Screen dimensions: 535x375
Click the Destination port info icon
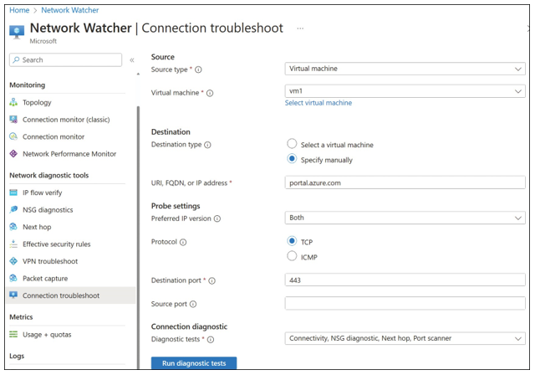tap(211, 280)
